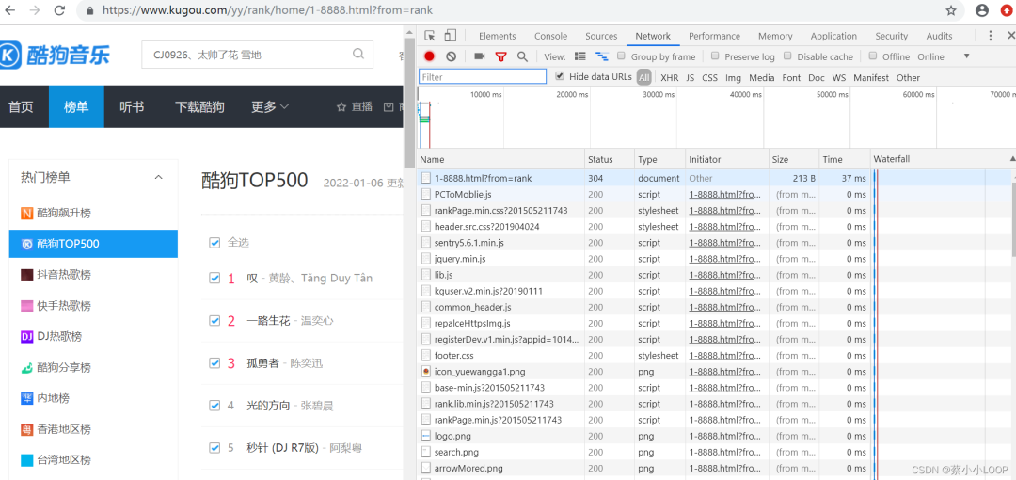Sort requests by Size column header
The image size is (1016, 480).
(794, 159)
